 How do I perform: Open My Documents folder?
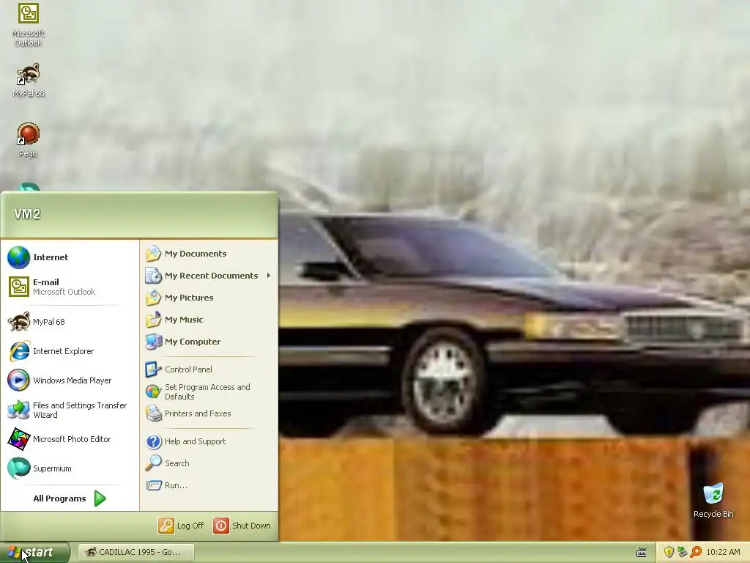pos(209,254)
